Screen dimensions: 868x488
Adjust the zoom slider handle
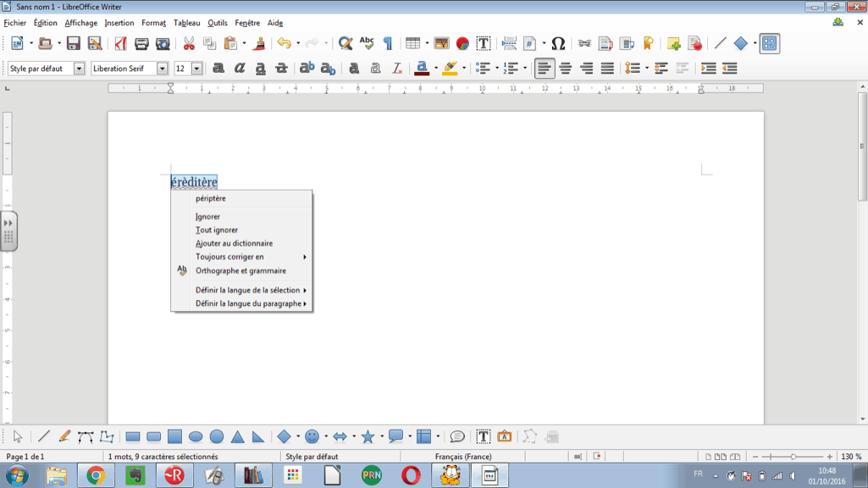793,457
